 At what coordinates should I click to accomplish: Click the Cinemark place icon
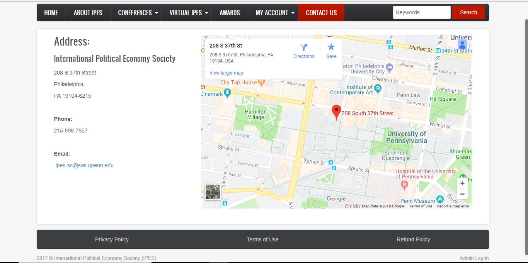[227, 93]
